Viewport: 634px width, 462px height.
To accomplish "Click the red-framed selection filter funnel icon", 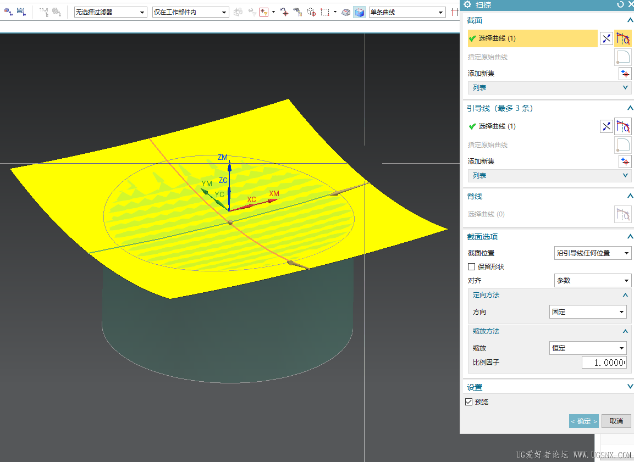I will click(x=264, y=12).
